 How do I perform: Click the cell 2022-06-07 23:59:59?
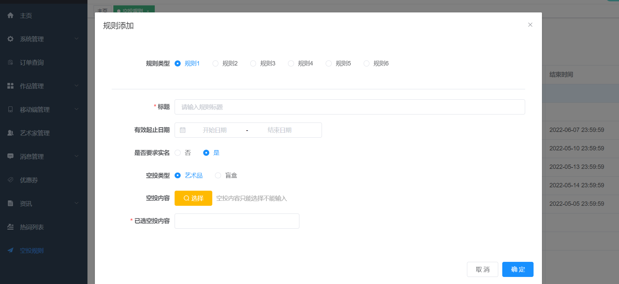[x=577, y=130]
